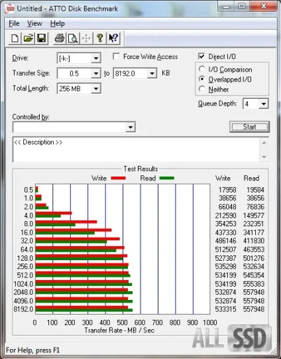Open the File menu

[x=14, y=23]
